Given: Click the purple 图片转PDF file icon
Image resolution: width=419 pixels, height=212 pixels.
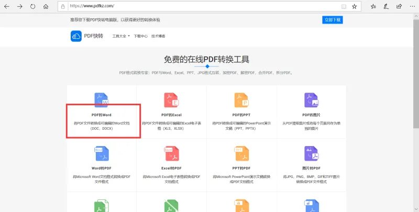Looking at the screenshot, I should (x=312, y=153).
